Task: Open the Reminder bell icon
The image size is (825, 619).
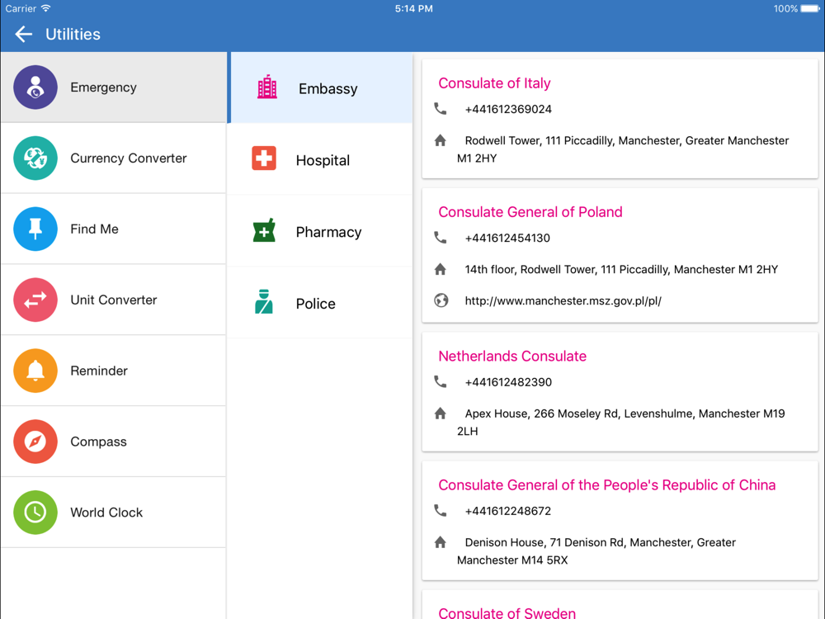Action: pos(35,371)
